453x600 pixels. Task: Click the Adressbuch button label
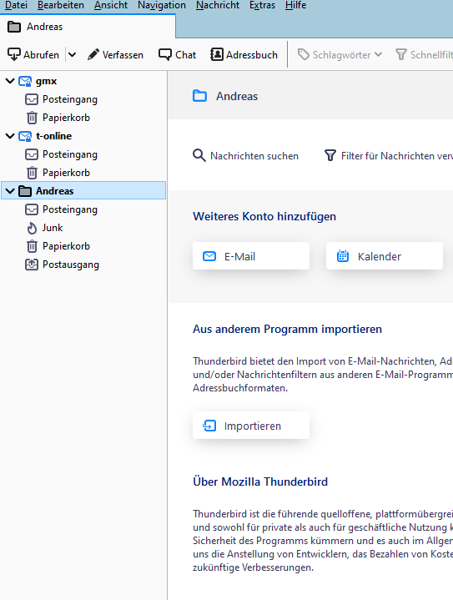point(252,55)
